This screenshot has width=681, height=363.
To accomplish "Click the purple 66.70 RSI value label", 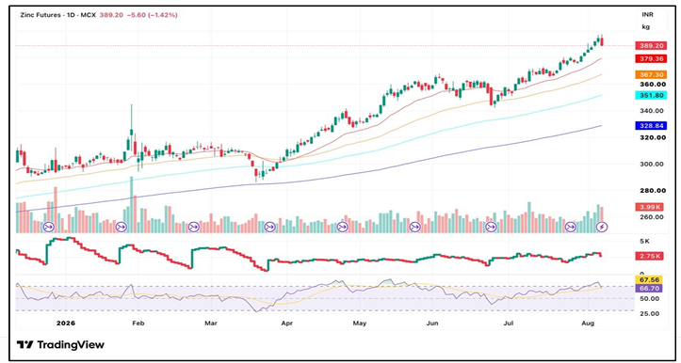I will click(x=648, y=288).
